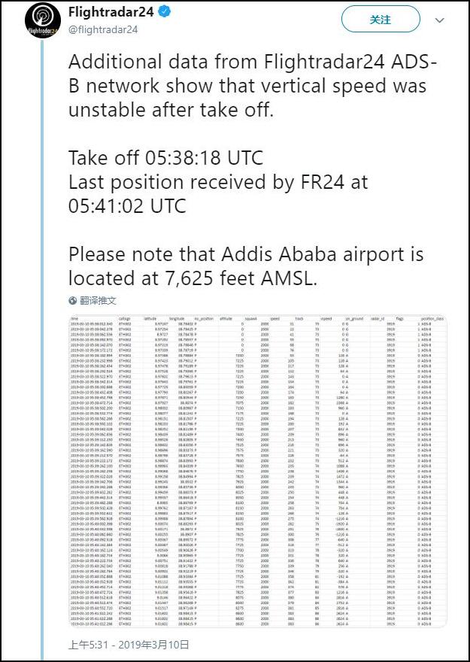The image size is (470, 662).
Task: Click the 'on_ground' column header in table
Action: coord(353,318)
